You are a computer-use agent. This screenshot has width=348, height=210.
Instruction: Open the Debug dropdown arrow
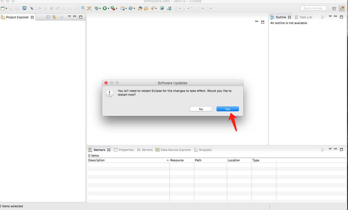(x=100, y=8)
